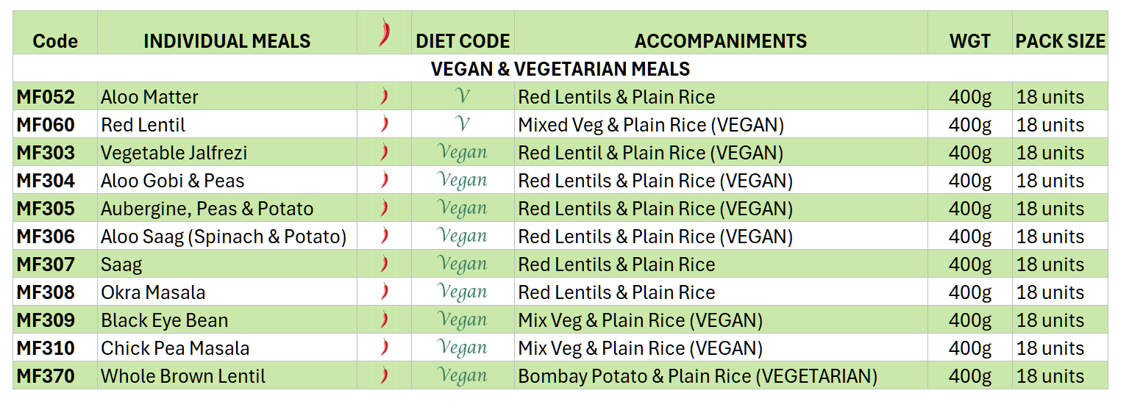Select the PACK SIZE column header
Screen dimensions: 1129x407
1060,41
